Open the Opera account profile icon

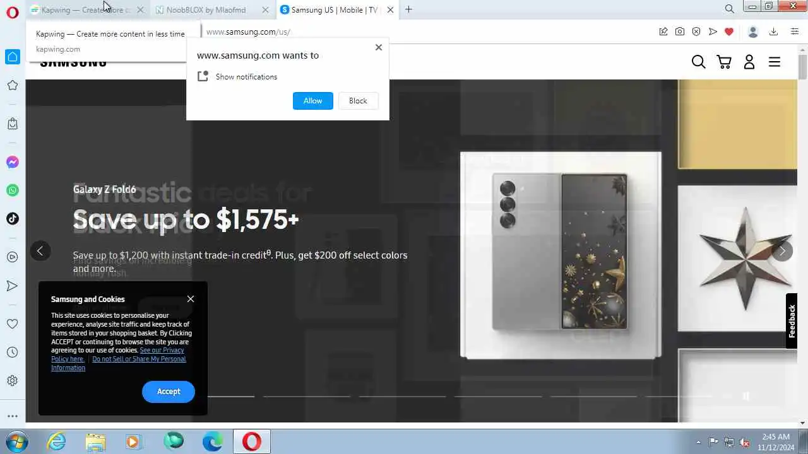(752, 32)
